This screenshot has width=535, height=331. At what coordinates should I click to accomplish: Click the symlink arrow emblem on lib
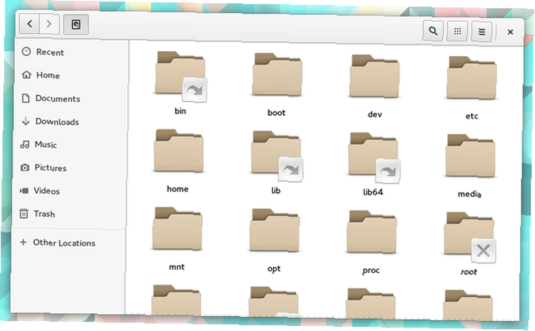tap(291, 169)
